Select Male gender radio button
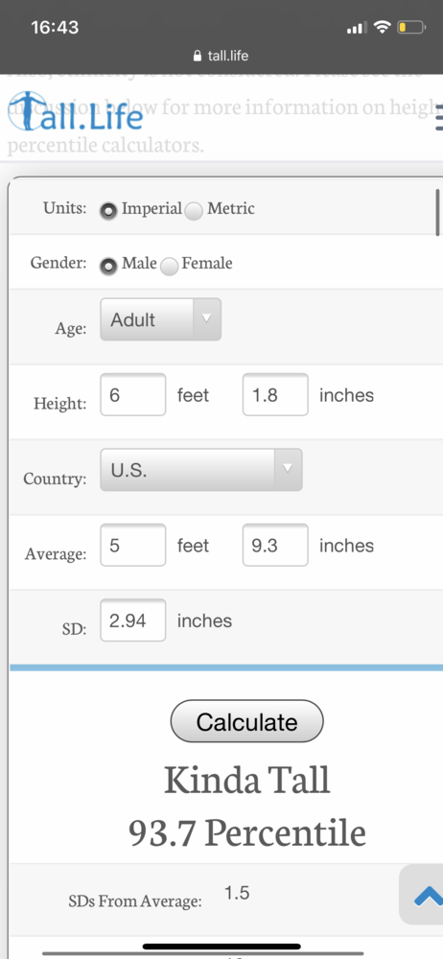The width and height of the screenshot is (443, 959). point(109,266)
